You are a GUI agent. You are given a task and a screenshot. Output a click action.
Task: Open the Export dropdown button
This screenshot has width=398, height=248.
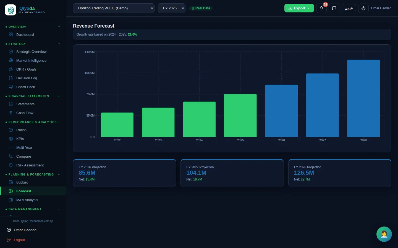(299, 8)
